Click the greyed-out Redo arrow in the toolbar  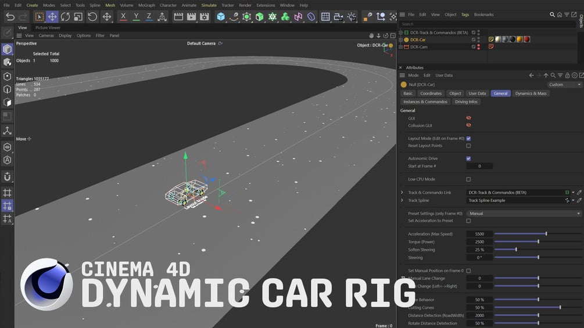23,17
